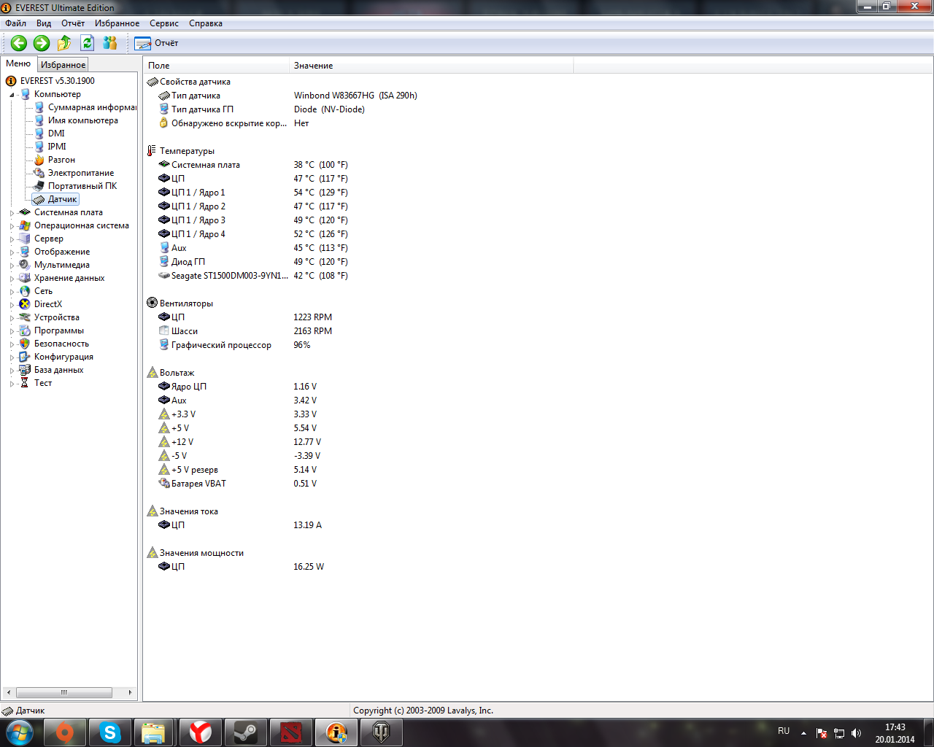Click the Конфигурация icon in tree

click(25, 357)
